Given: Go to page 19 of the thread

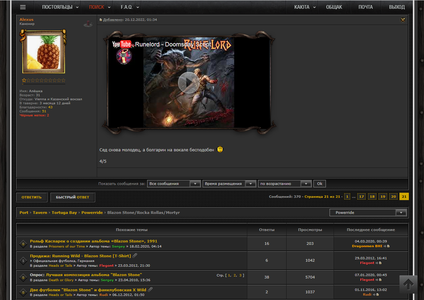Looking at the screenshot, I should (x=383, y=196).
